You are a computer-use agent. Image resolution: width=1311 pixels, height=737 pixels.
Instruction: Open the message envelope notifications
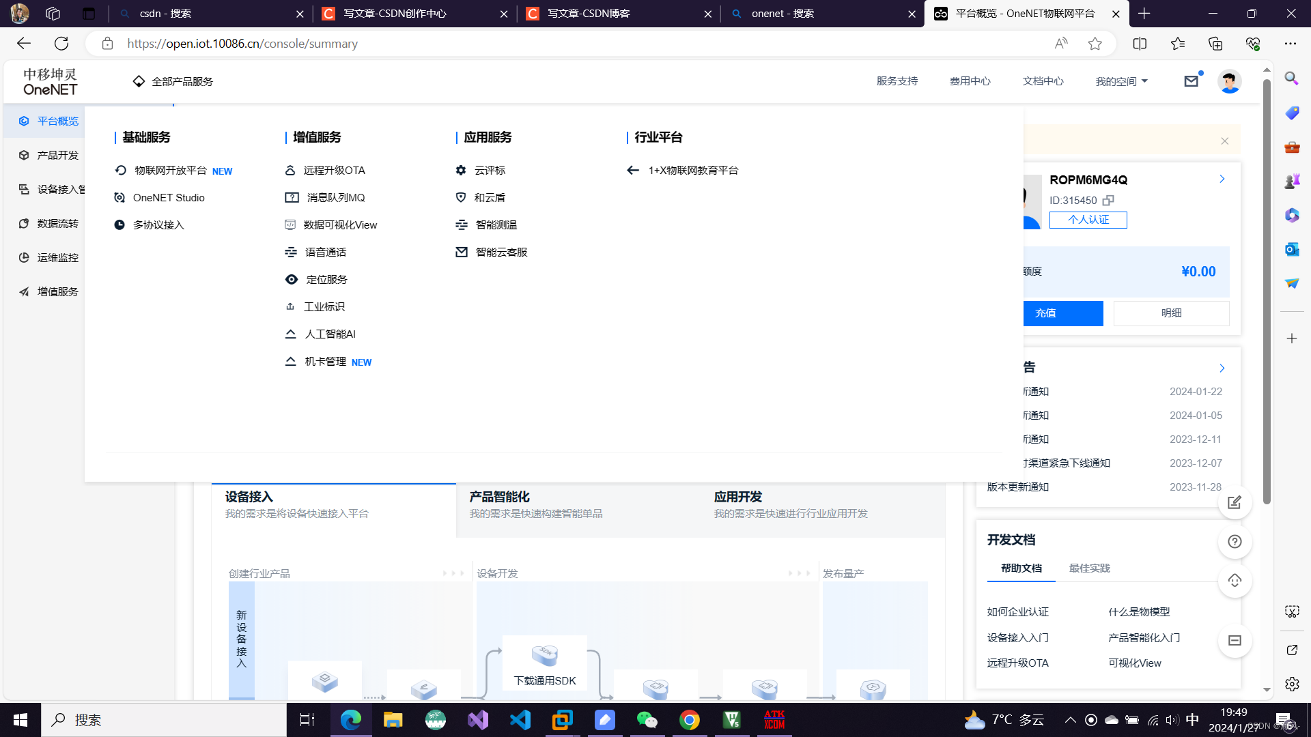[x=1191, y=81]
